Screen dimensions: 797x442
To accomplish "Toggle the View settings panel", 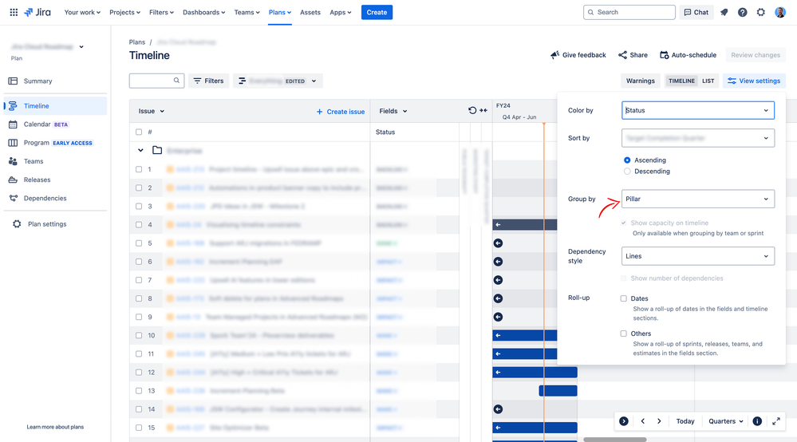I will coord(754,81).
